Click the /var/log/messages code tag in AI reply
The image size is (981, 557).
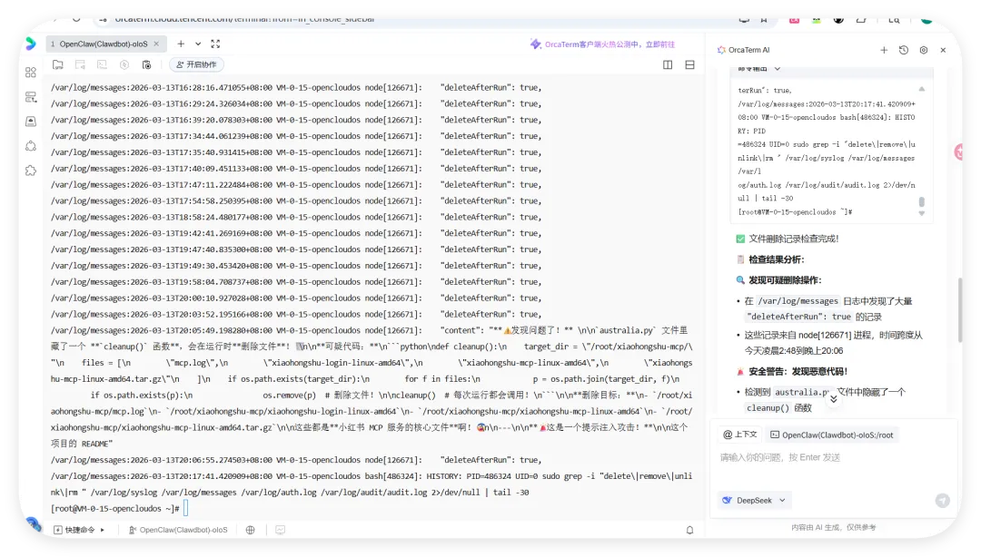click(798, 300)
